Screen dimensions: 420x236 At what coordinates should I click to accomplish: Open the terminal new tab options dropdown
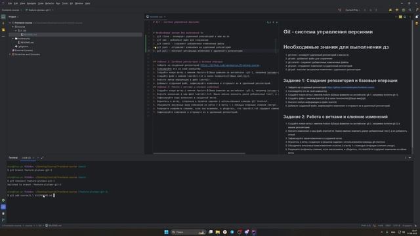coord(38,157)
